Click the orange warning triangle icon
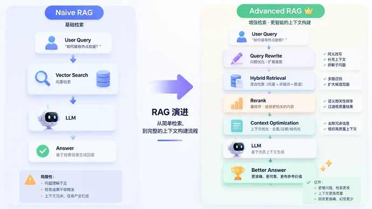The image size is (372, 209). click(x=30, y=180)
